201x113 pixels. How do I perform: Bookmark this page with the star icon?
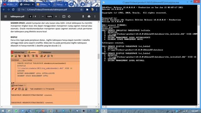81,10
